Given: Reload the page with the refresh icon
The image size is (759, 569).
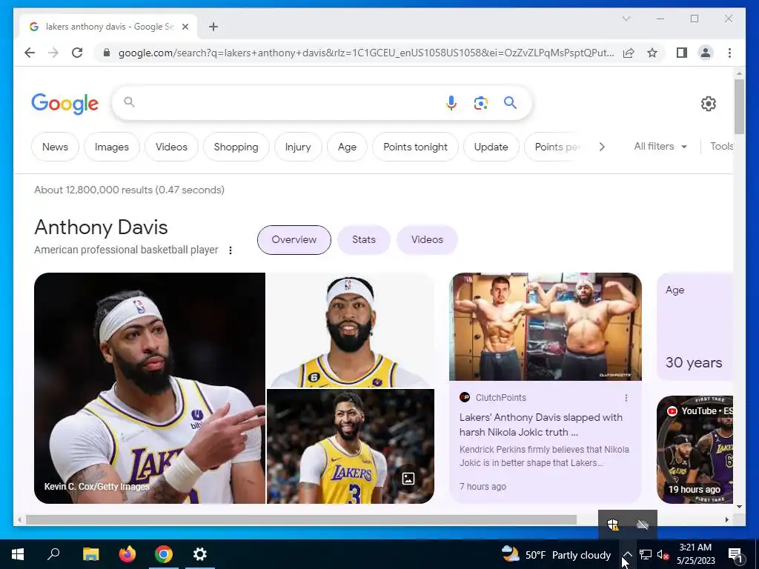Looking at the screenshot, I should tap(77, 53).
